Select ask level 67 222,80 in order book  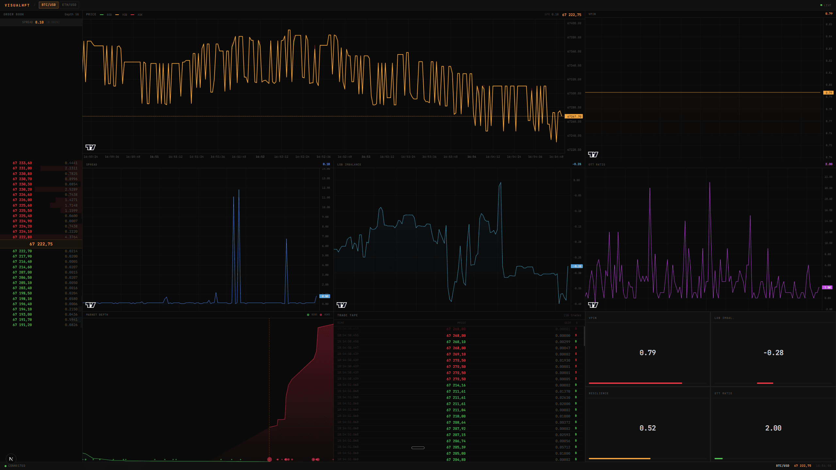coord(41,237)
